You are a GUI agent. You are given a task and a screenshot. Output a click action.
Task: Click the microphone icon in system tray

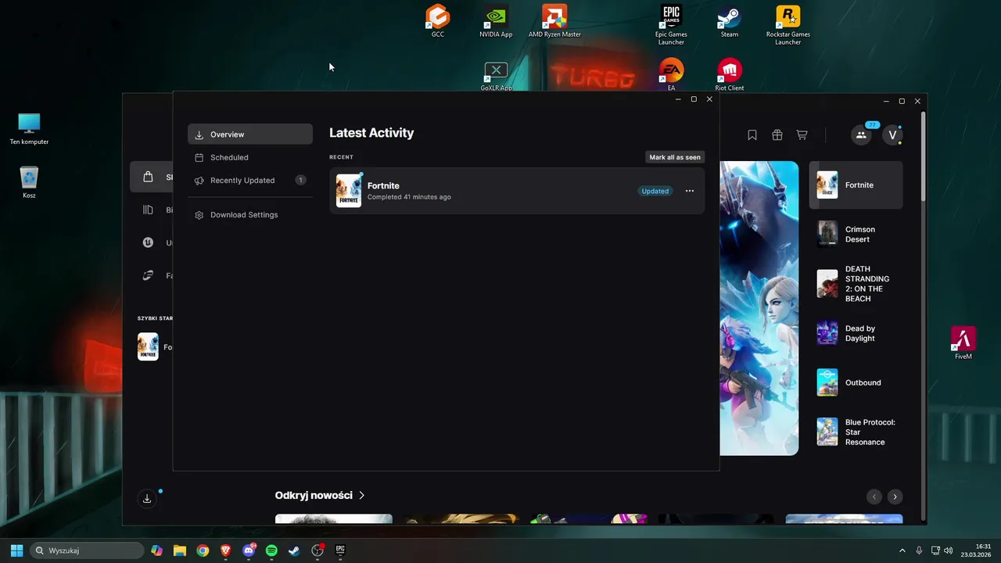coord(919,550)
